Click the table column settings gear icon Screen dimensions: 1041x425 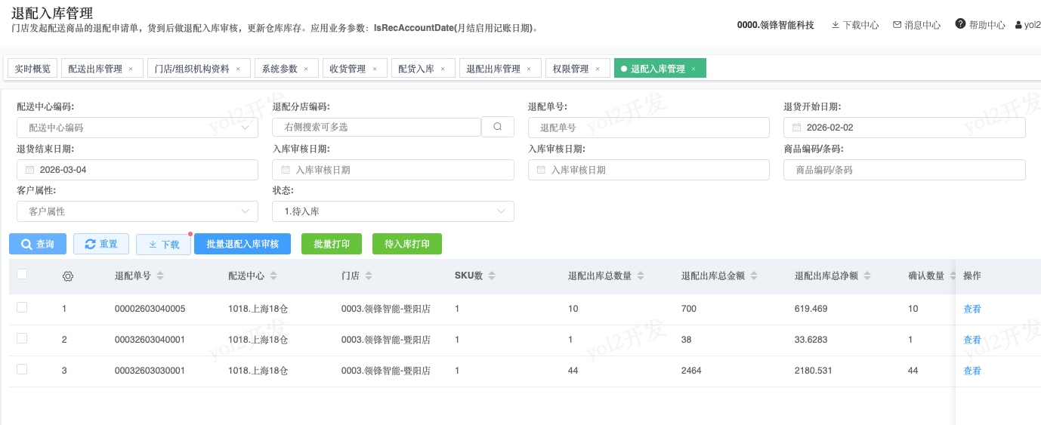(68, 276)
